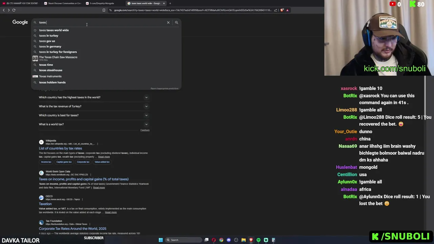Screen dimensions: 434x244
Task: Click chat username 'xasrock'
Action: [349, 88]
